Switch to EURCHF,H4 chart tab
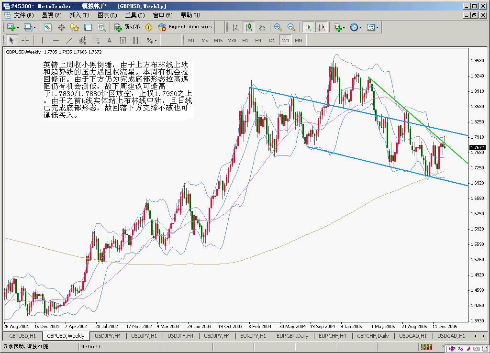490x353 pixels. click(332, 336)
